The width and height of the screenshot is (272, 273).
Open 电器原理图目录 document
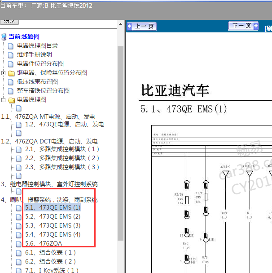click(37, 45)
